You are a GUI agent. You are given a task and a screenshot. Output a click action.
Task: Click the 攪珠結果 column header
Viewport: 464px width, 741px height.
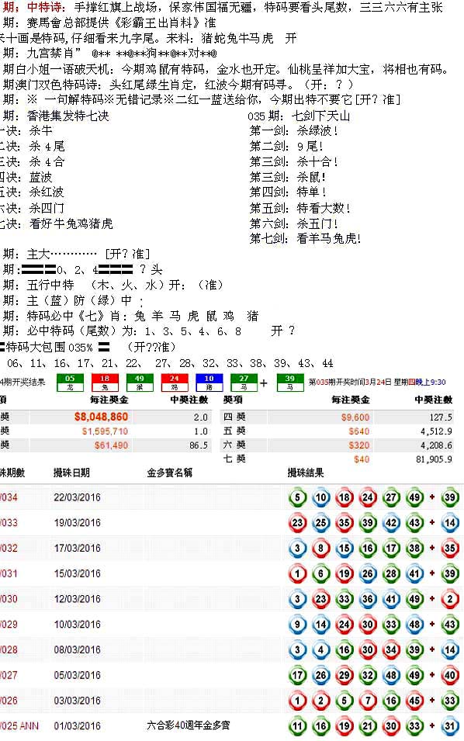[306, 473]
